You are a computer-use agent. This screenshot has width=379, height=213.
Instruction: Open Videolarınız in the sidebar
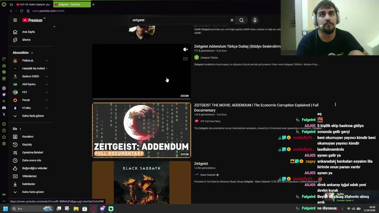tap(29, 176)
